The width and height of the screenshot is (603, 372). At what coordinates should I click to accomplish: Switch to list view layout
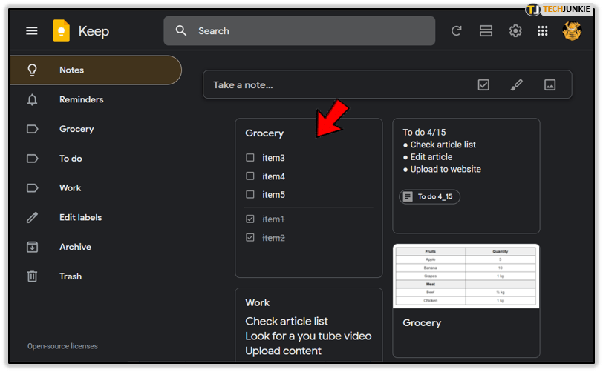click(x=486, y=31)
